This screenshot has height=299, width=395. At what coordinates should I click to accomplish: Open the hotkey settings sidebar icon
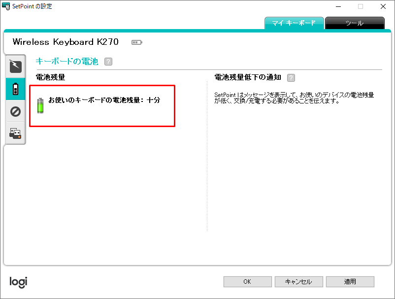pos(15,66)
